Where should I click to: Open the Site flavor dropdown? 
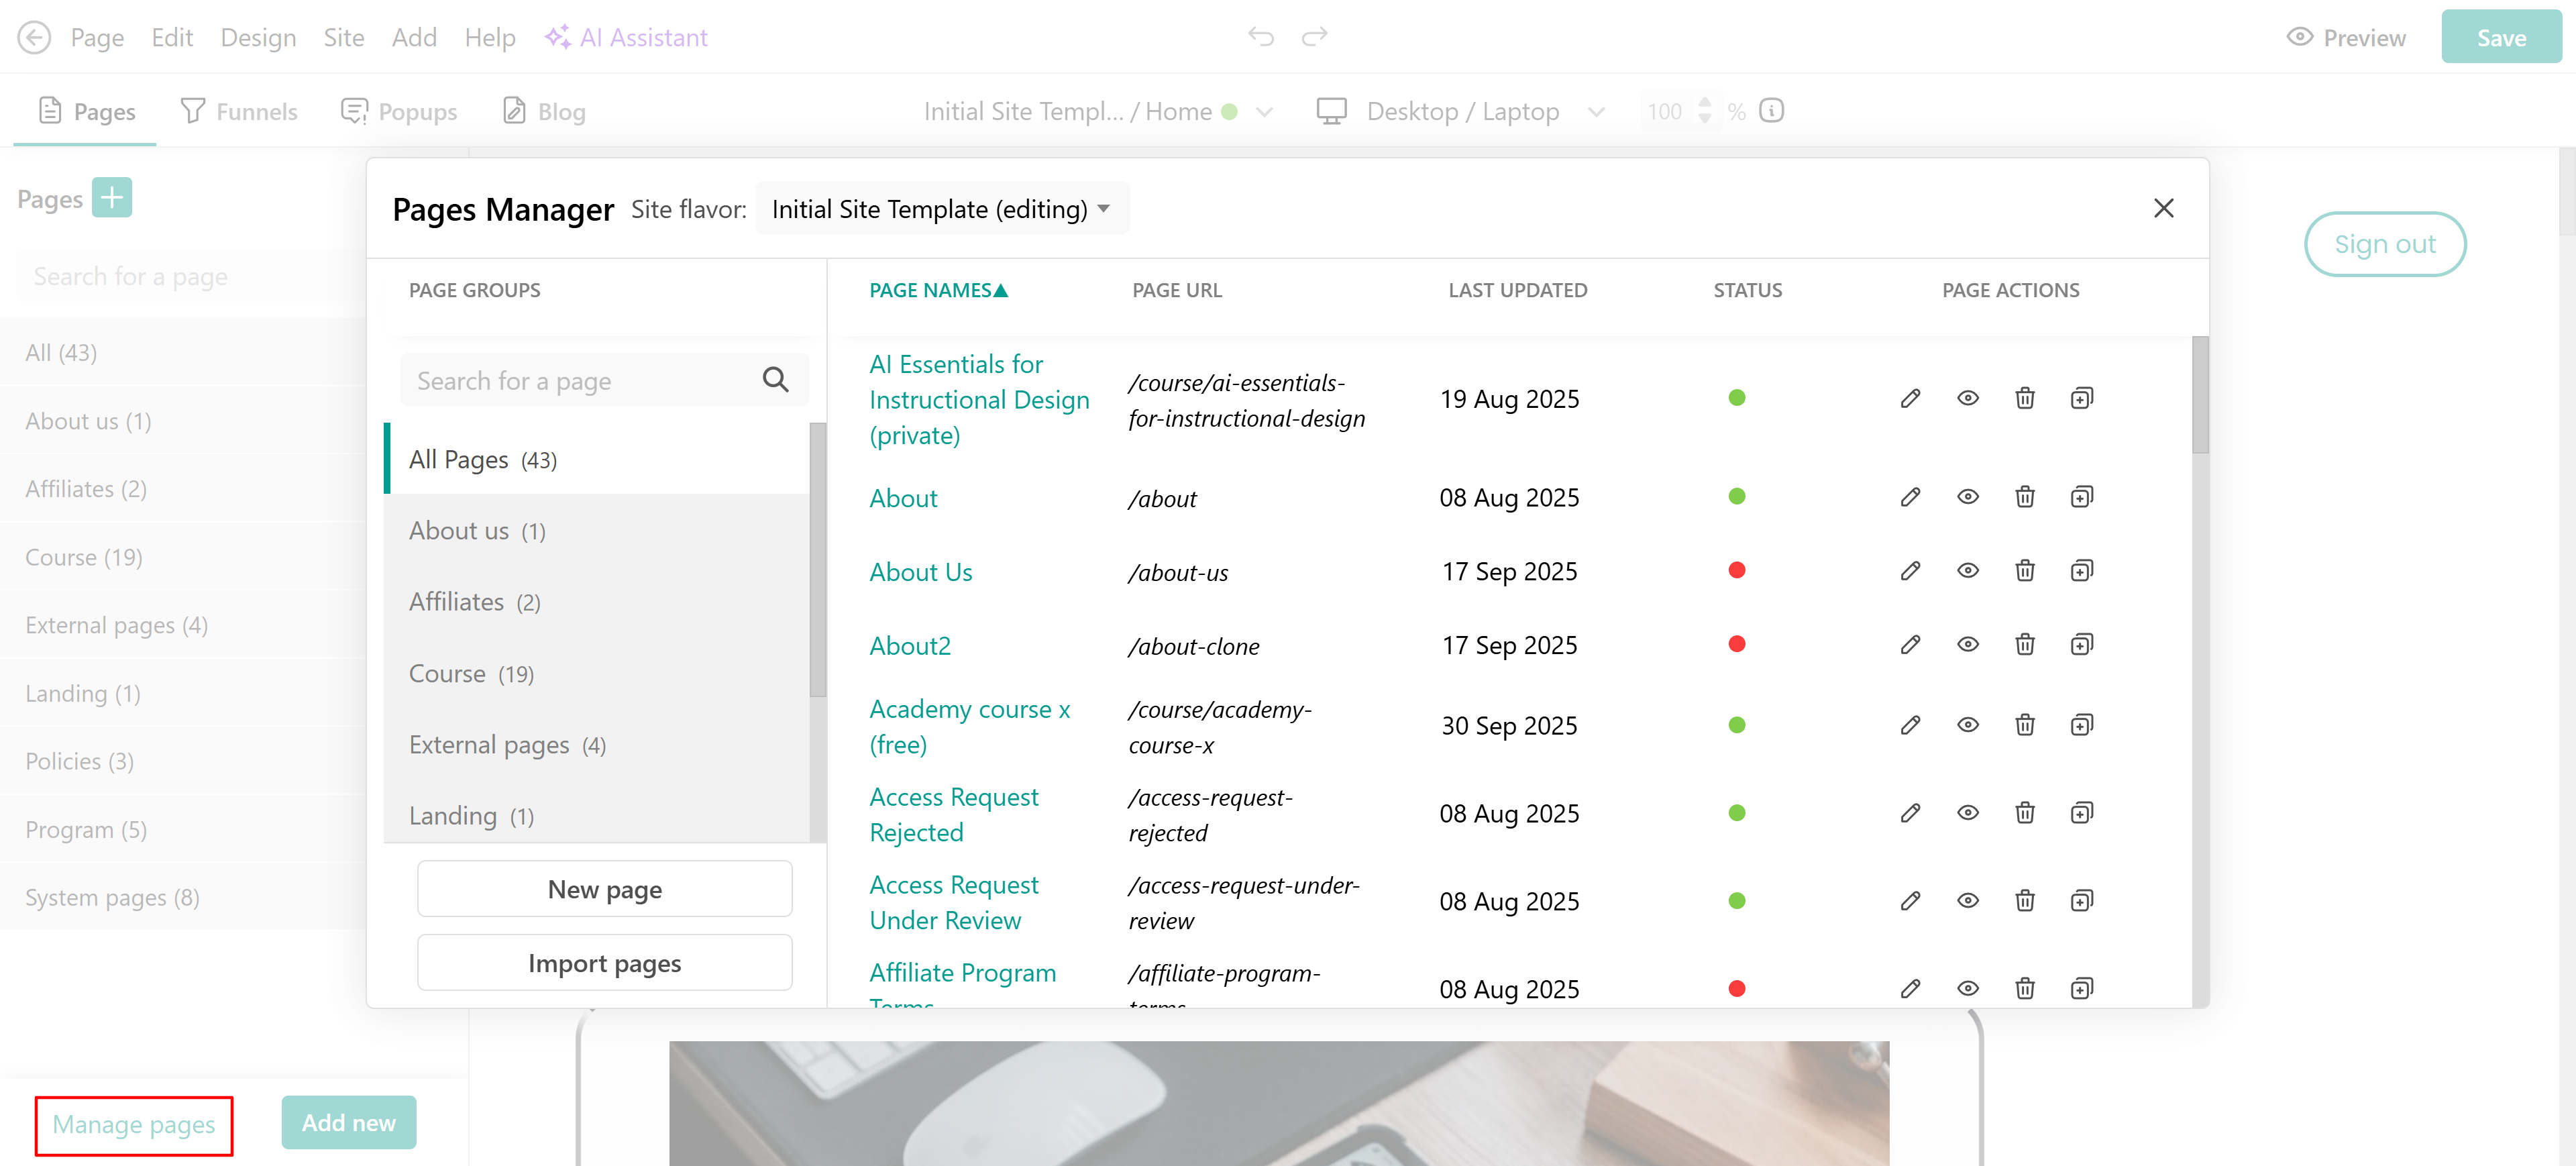click(941, 209)
